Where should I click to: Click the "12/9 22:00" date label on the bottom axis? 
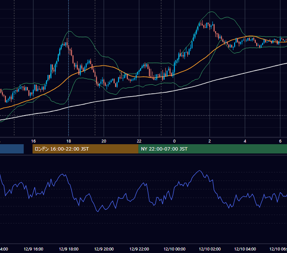[x=139, y=249]
